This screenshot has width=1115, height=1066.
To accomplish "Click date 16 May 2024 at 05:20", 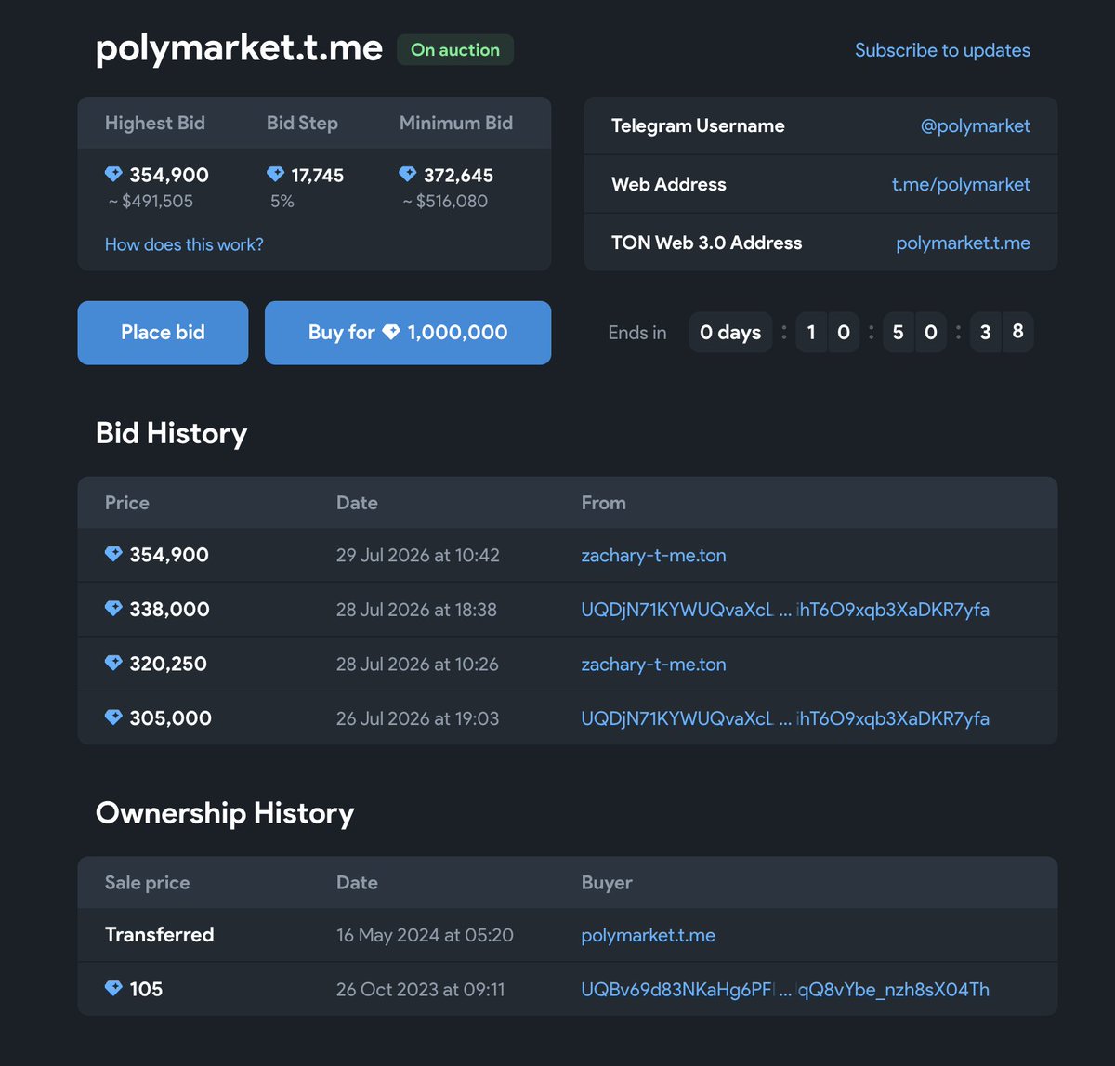I will (x=425, y=935).
